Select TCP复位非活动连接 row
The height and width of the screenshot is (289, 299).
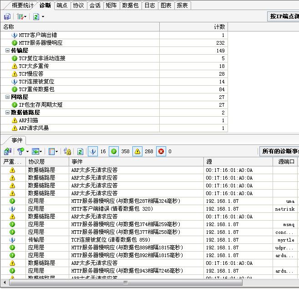[114, 58]
